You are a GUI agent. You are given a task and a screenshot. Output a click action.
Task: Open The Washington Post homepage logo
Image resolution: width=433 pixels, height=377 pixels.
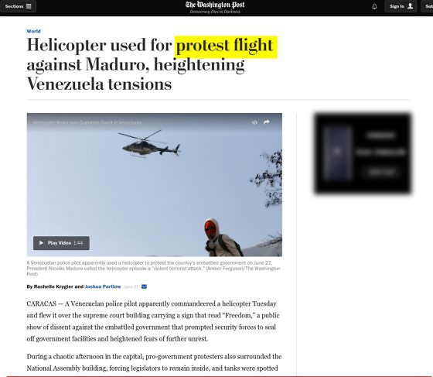(215, 5)
